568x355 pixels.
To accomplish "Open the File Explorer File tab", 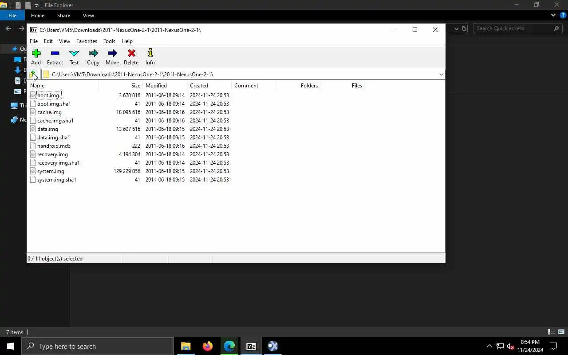I will [x=12, y=16].
